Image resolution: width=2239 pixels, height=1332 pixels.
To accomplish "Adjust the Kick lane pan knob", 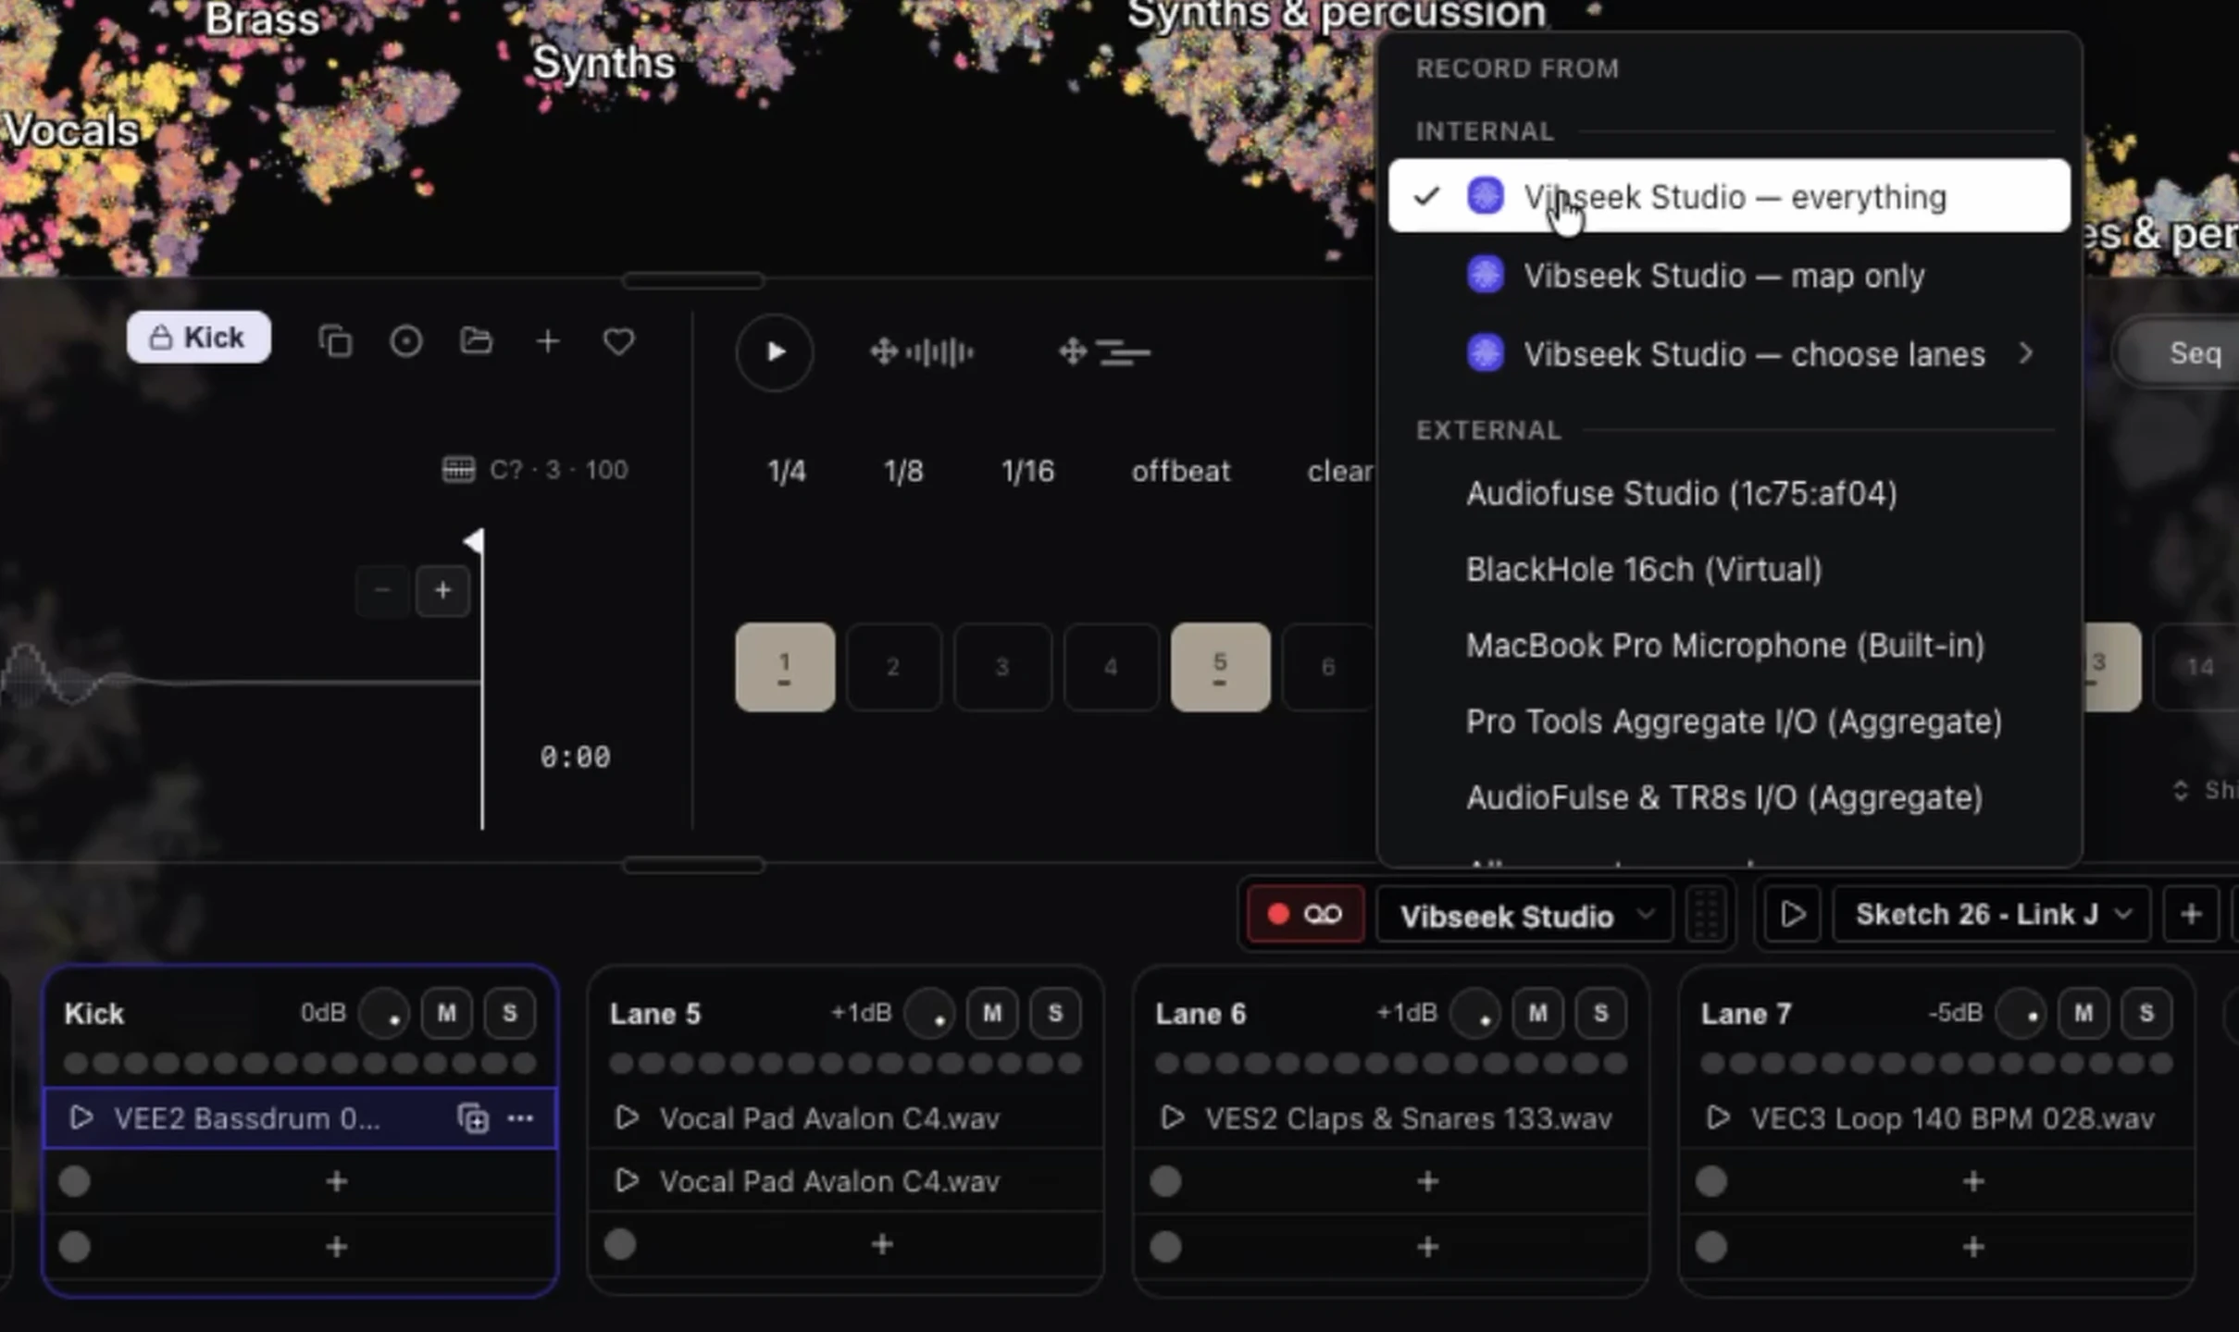I will 385,1013.
